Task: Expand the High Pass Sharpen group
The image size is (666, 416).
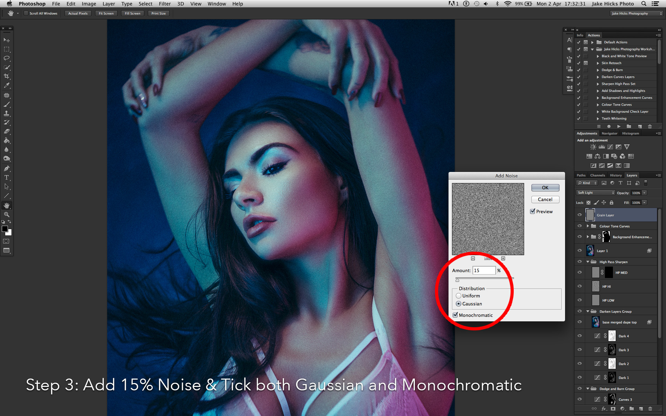Action: coord(588,262)
